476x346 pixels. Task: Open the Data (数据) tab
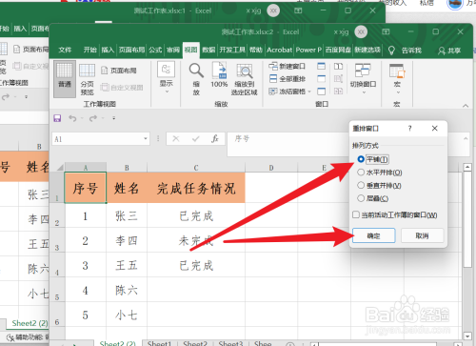[208, 50]
